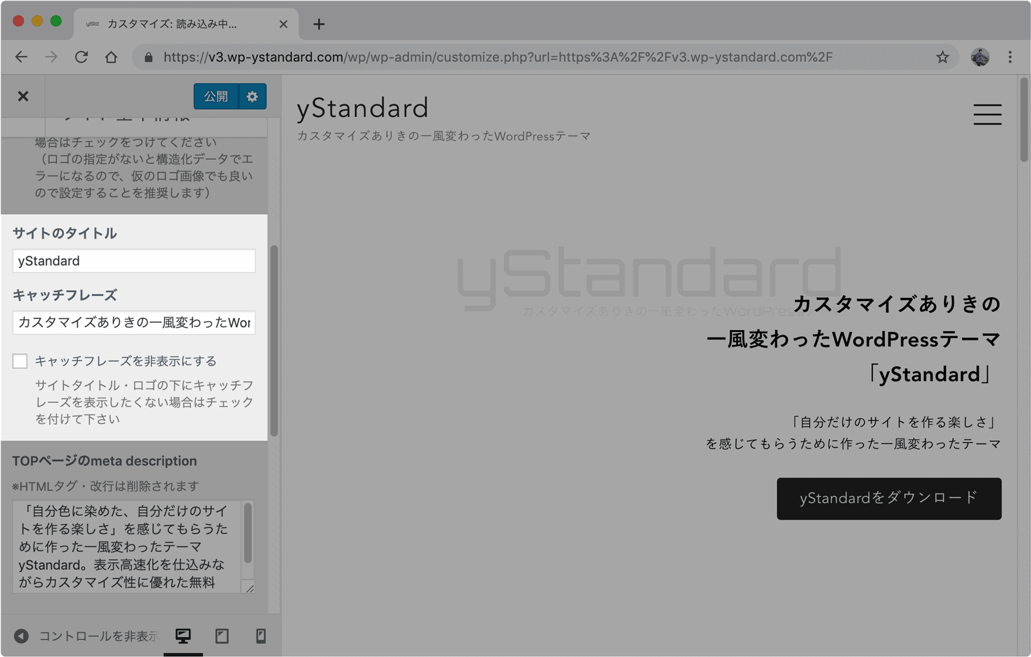Open the user profile avatar

[x=980, y=57]
